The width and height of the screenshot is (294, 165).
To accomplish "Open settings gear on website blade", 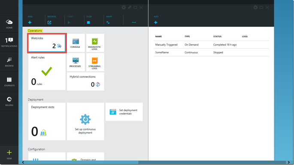I will click(x=124, y=7).
